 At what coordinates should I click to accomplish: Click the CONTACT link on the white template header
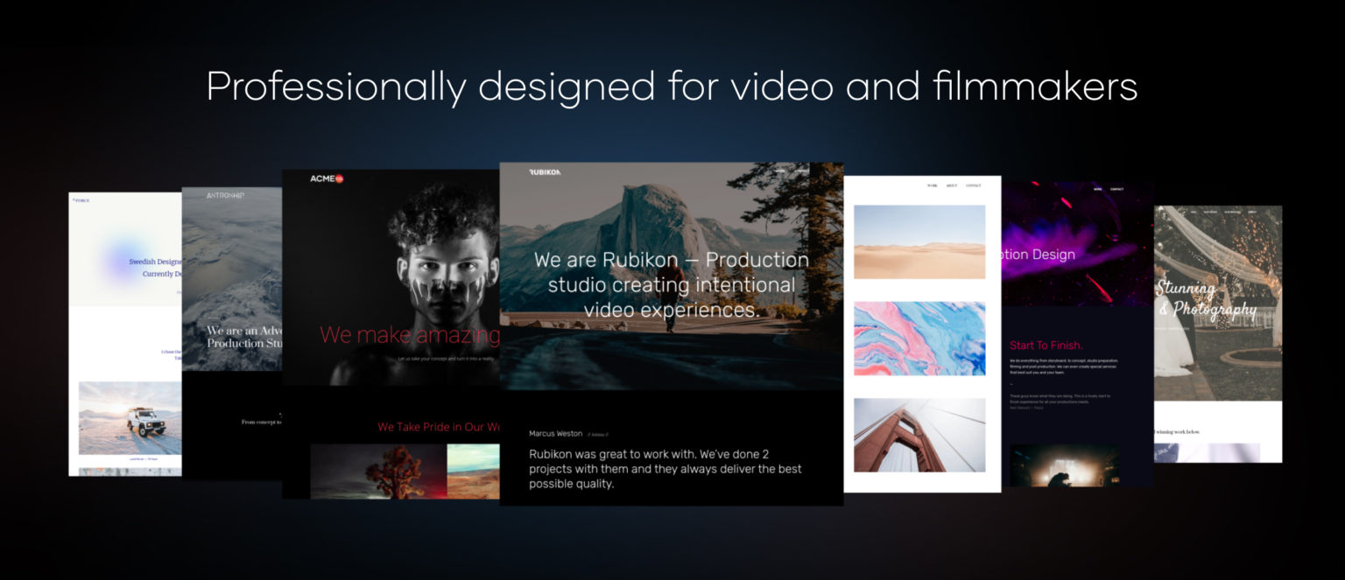975,185
